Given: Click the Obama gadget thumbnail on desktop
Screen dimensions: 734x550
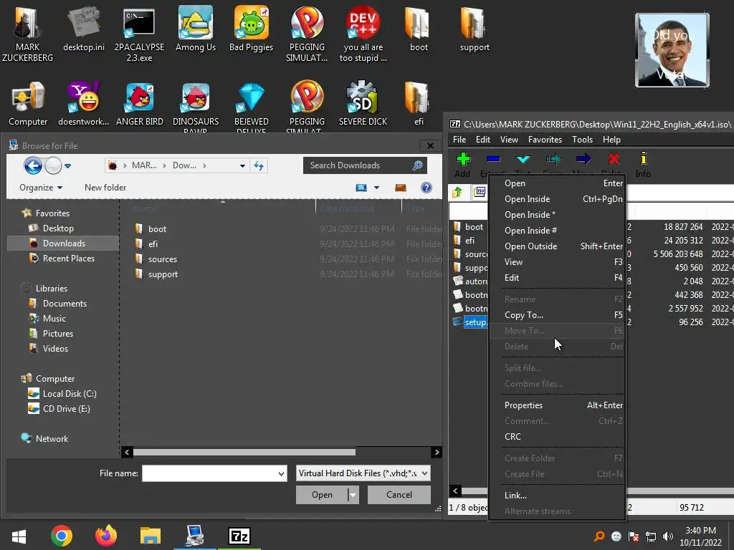Looking at the screenshot, I should (x=672, y=50).
